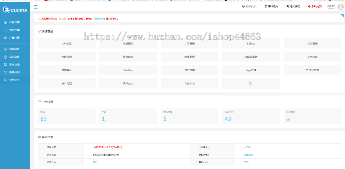Click the monitor icon for 网站首页
The height and width of the screenshot is (169, 345).
pyautogui.click(x=243, y=7)
